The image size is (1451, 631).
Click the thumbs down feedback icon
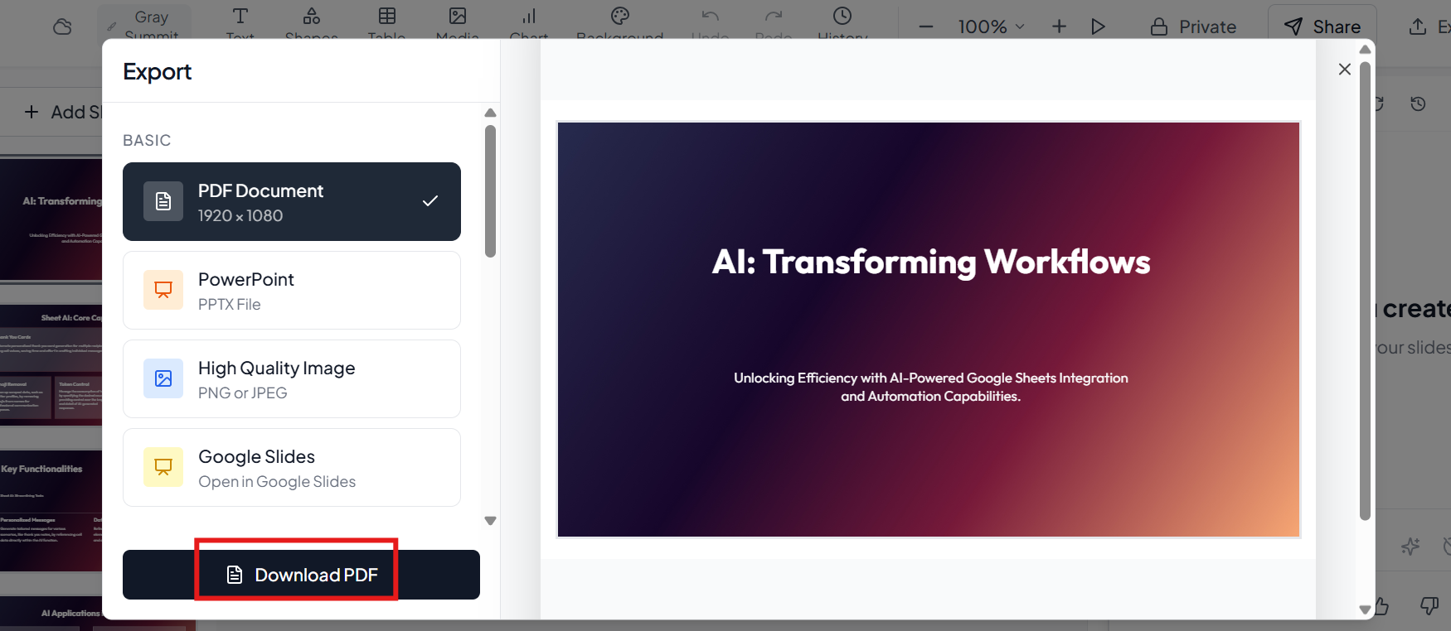tap(1429, 606)
